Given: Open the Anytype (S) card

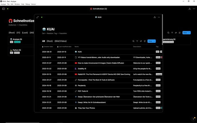Looking at the screenshot, I should 21,41.
